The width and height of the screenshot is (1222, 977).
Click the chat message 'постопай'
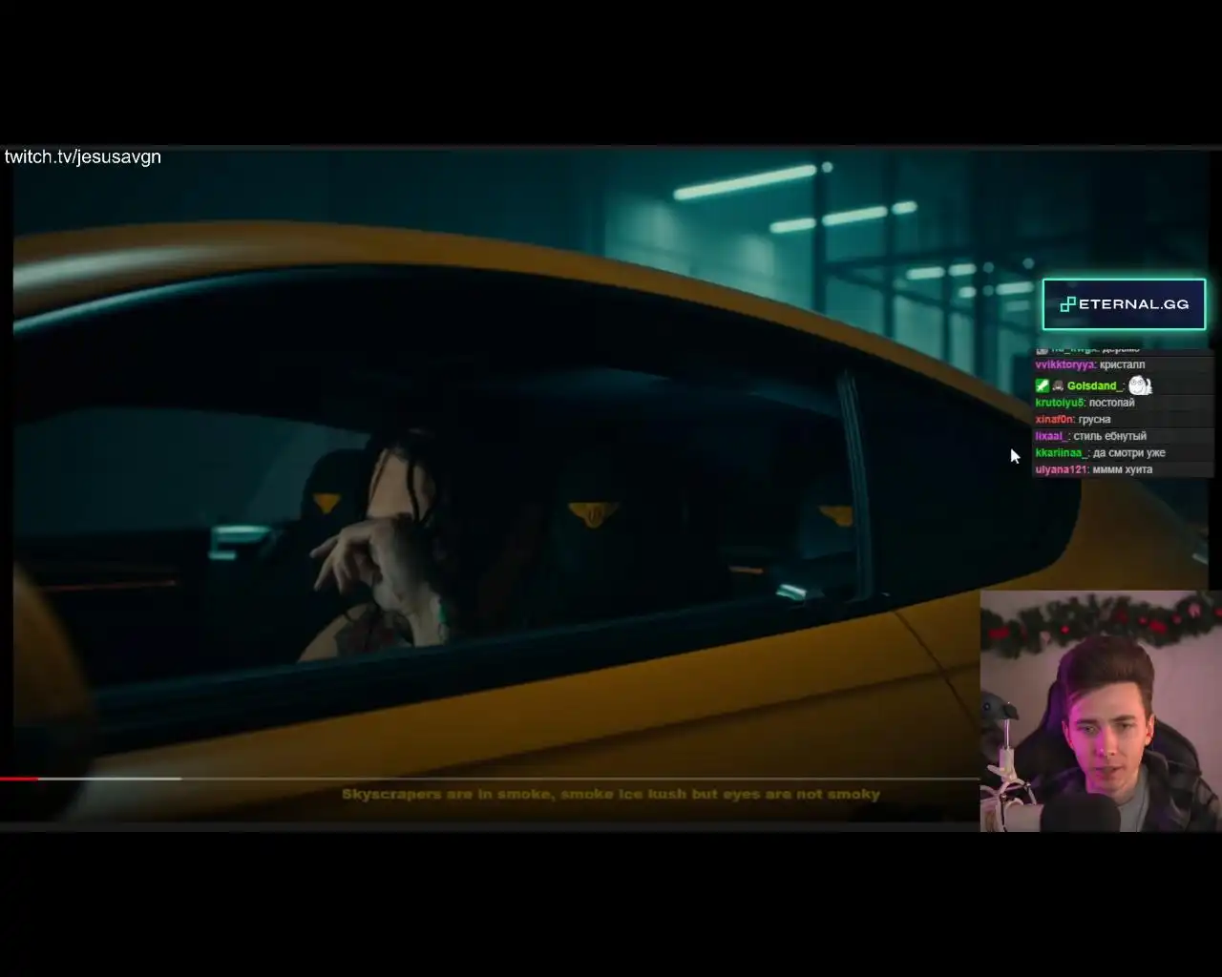pyautogui.click(x=1111, y=403)
